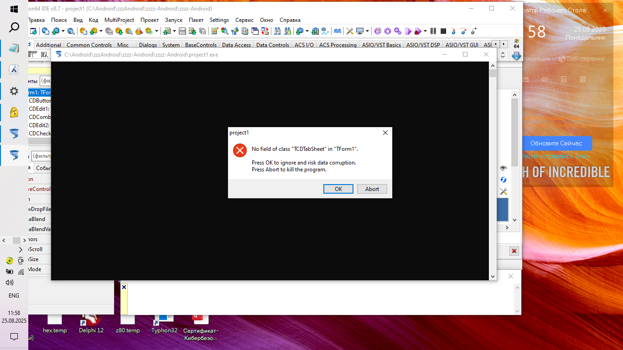Open the Settings menu in menu bar
This screenshot has height=350, width=623.
click(219, 20)
